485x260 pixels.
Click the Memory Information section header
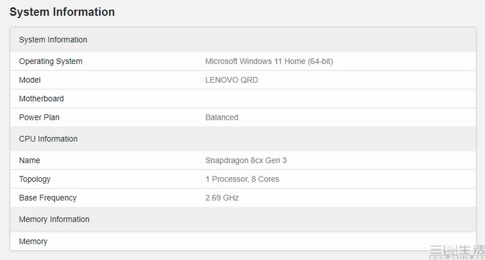point(242,219)
